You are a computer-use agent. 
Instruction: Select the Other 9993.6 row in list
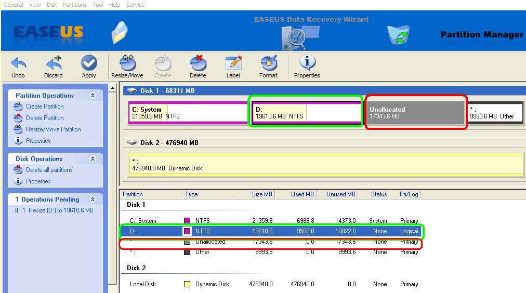pyautogui.click(x=270, y=252)
